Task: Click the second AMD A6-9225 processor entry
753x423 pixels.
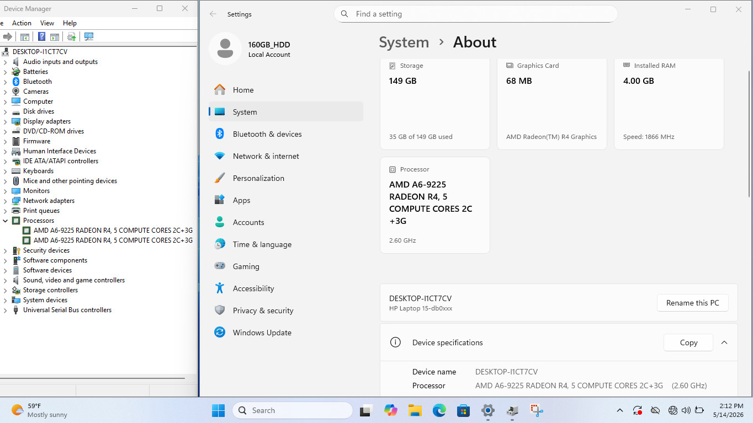Action: coord(113,240)
